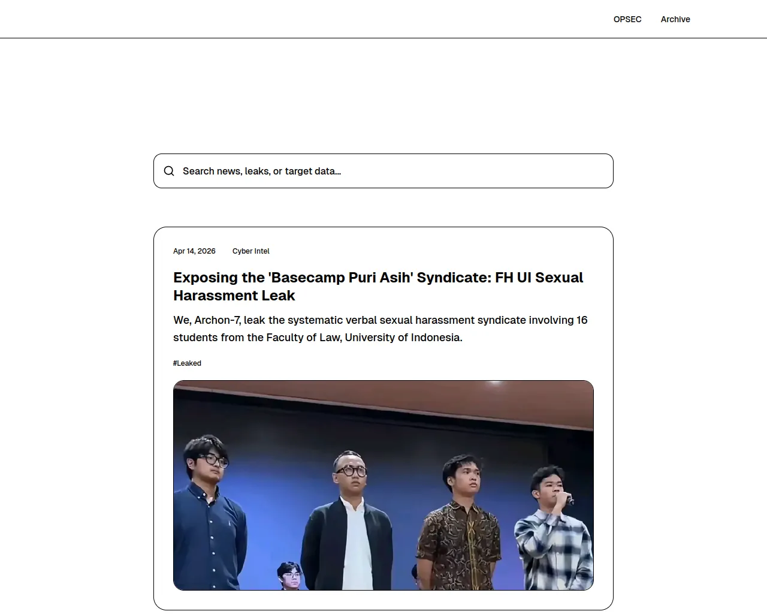Click the person in navy button-up shirt

click(210, 528)
